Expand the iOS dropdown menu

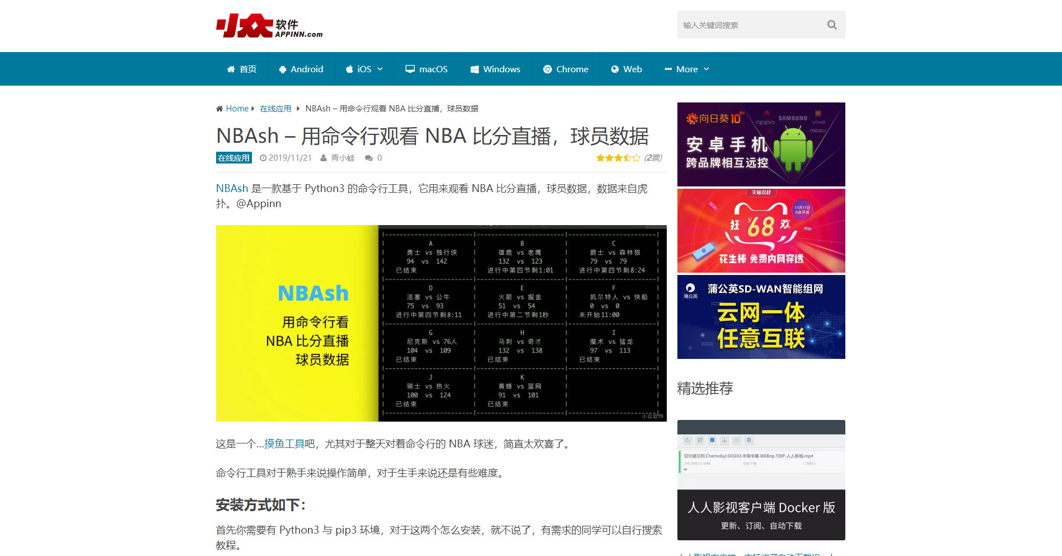tap(380, 69)
